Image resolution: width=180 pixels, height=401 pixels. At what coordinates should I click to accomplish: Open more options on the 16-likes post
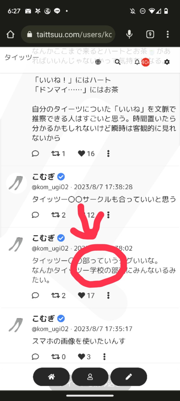pyautogui.click(x=108, y=154)
